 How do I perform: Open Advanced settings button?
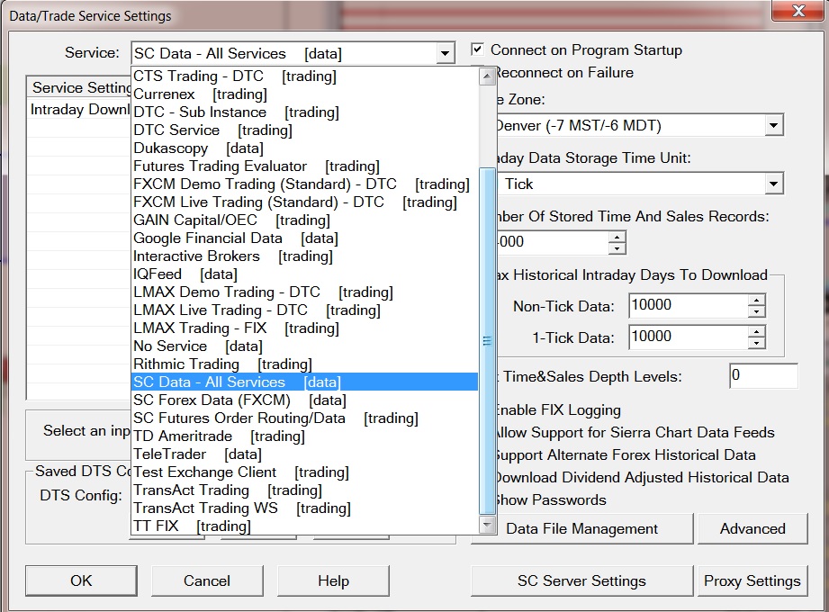point(752,528)
